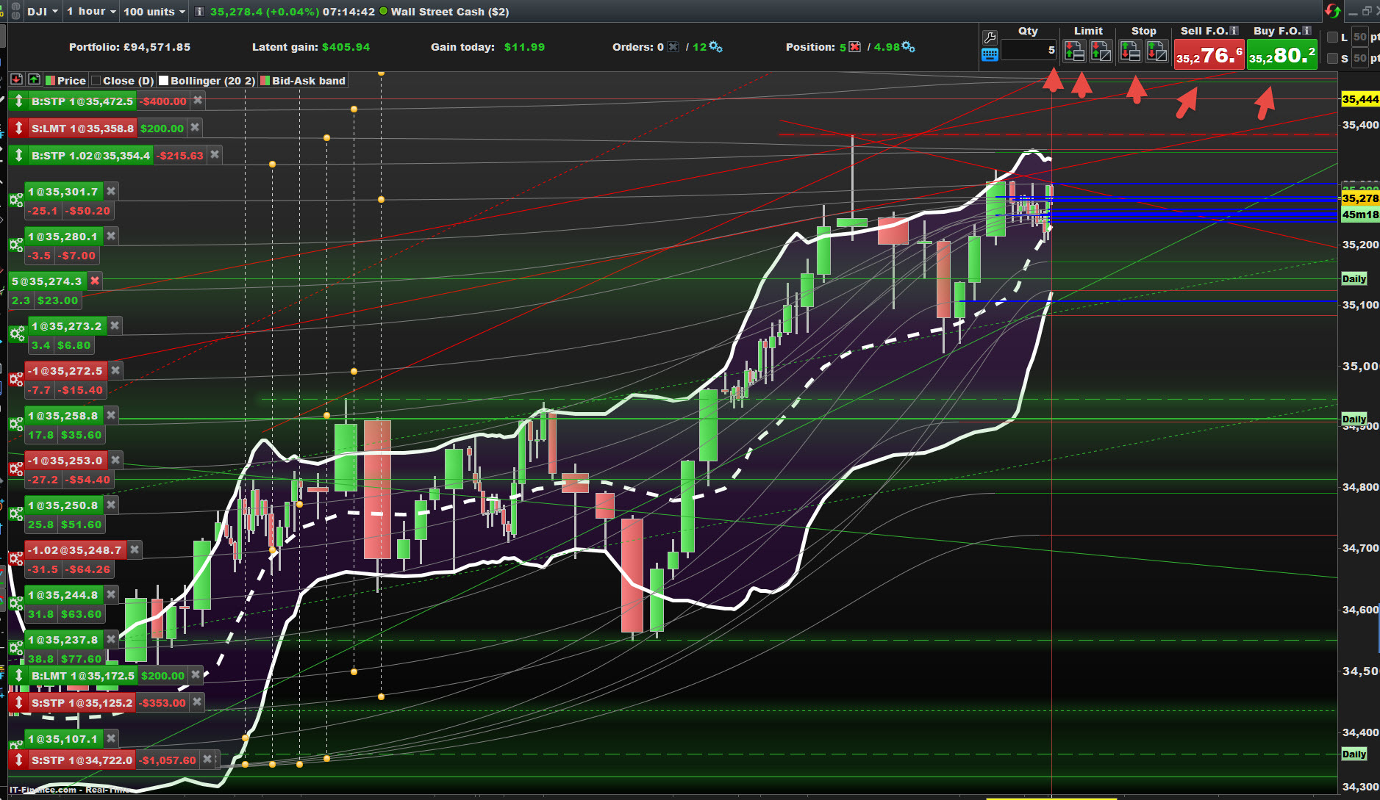Screen dimensions: 1380x800
Task: Close the 1@35,273.2 position
Action: click(x=115, y=325)
